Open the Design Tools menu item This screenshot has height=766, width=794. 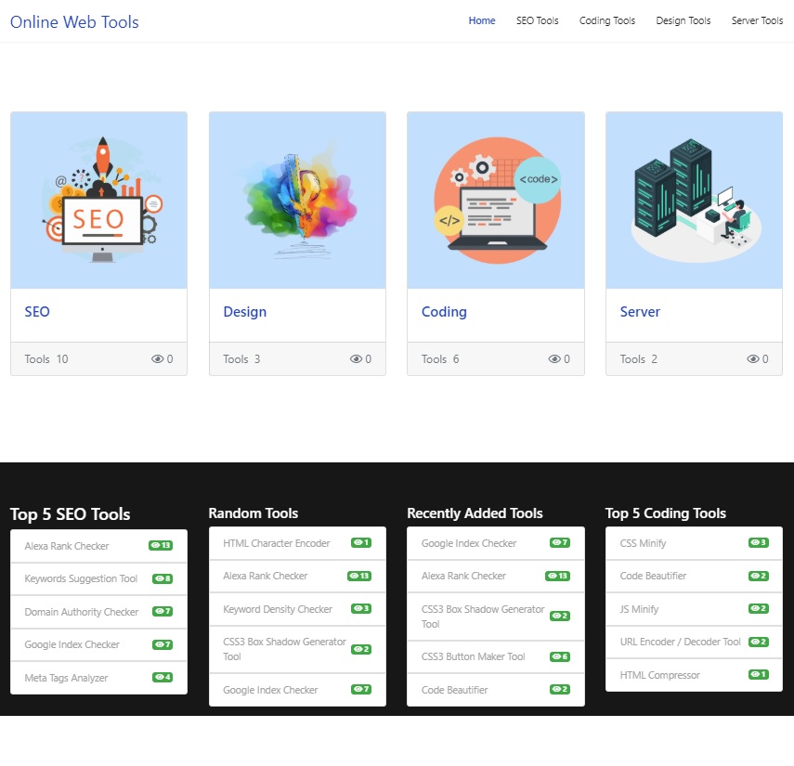coord(683,20)
